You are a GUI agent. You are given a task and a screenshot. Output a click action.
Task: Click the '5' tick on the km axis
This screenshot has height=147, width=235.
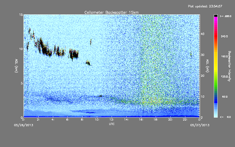coord(22,83)
